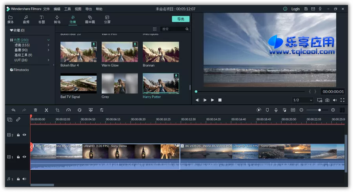Toggle visibility of video track 1

(24, 157)
